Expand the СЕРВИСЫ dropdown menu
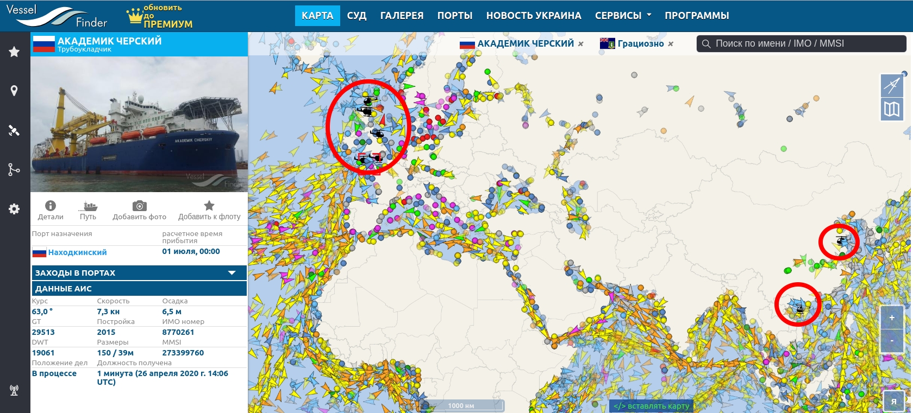Screen dimensions: 913x413 tap(623, 16)
